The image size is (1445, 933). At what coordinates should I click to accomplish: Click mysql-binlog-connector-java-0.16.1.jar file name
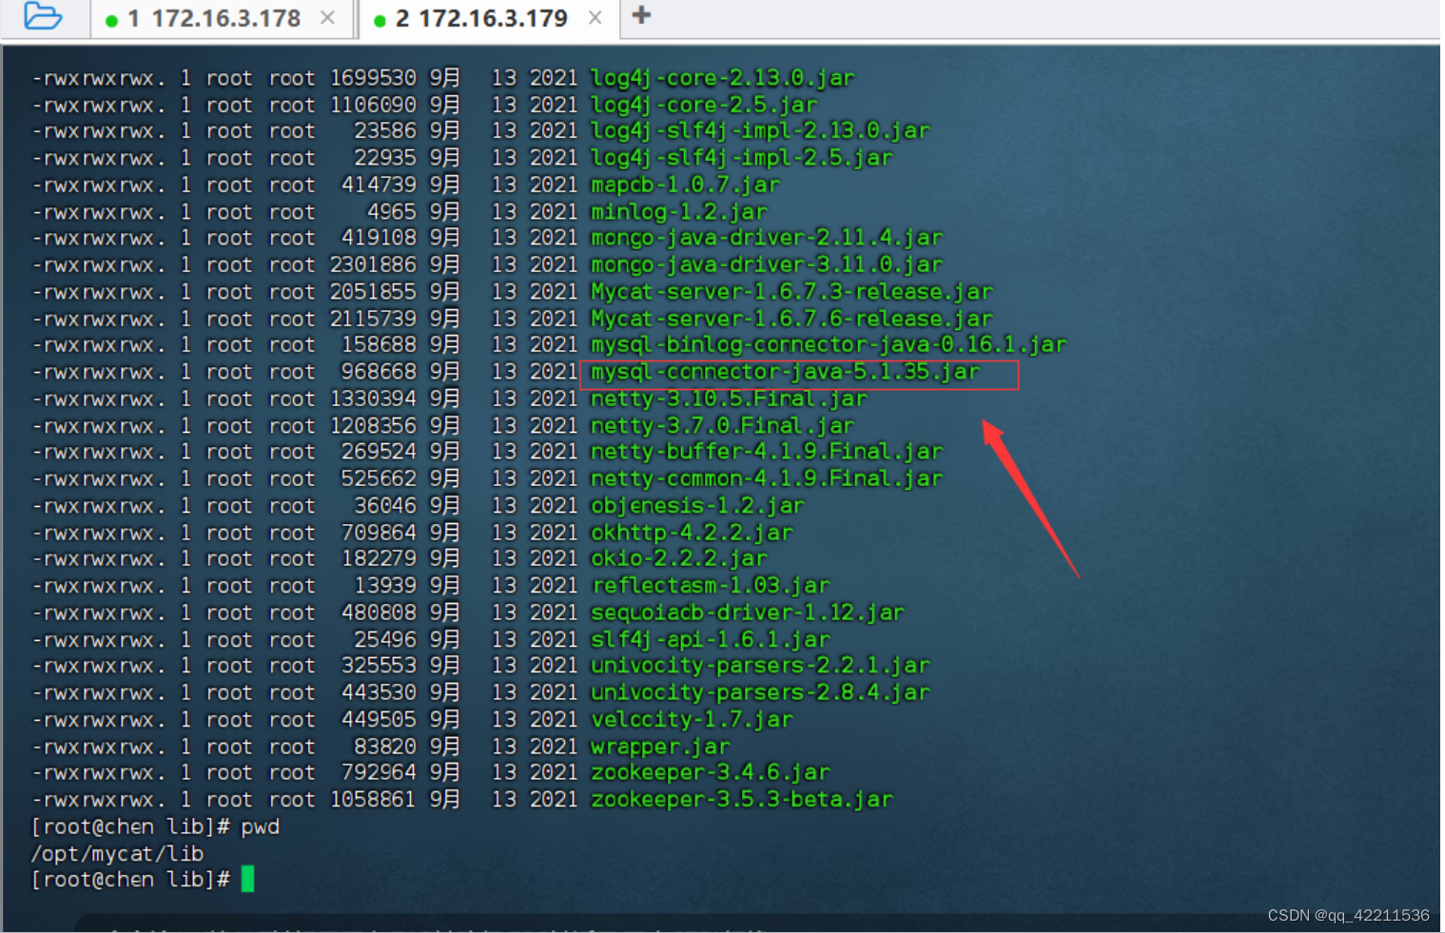tap(829, 345)
